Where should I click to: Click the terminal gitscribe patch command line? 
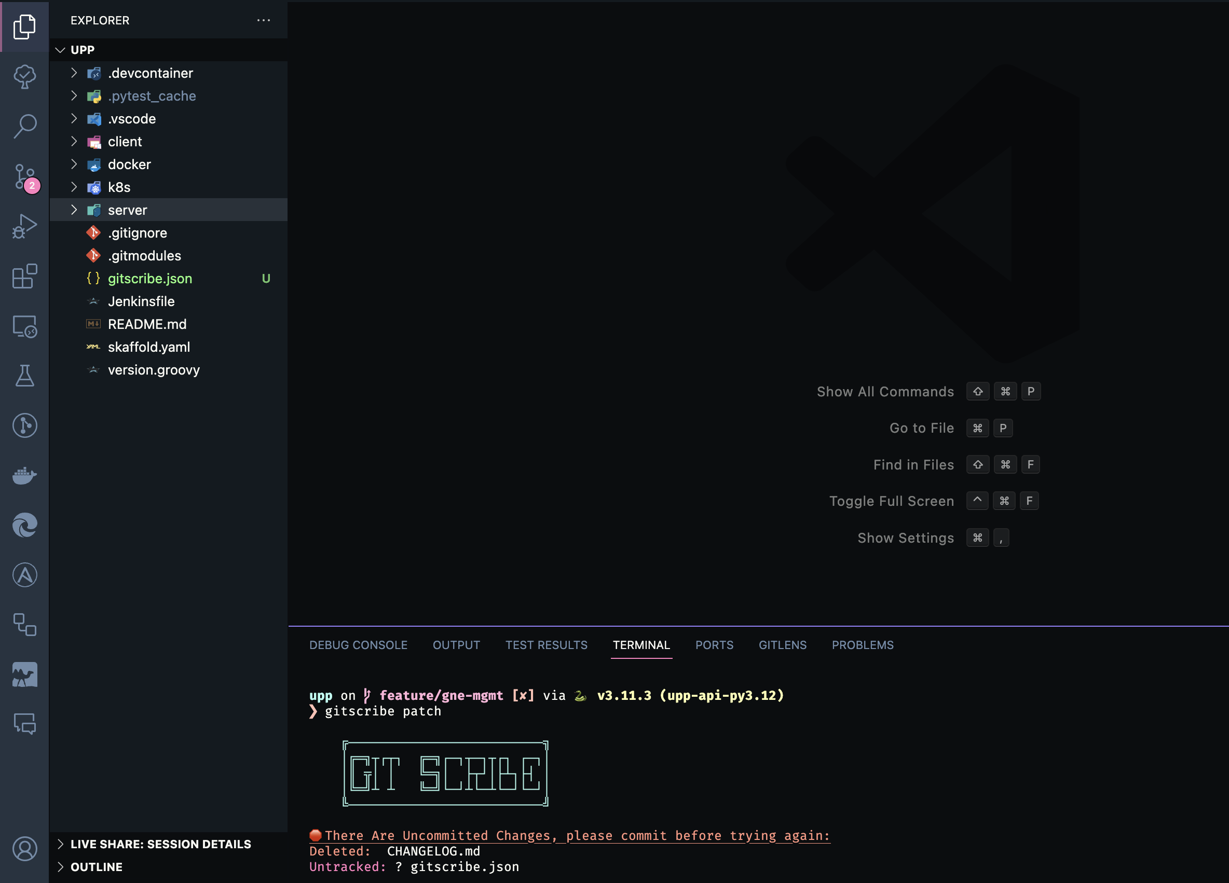pos(383,711)
